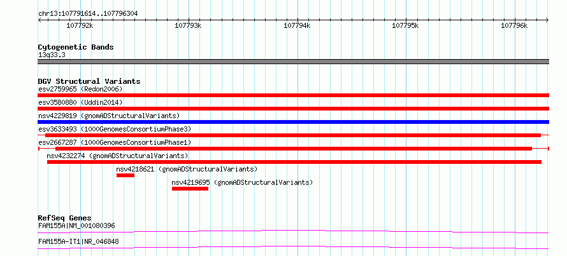Click the red bar under esv2667287

294,149
